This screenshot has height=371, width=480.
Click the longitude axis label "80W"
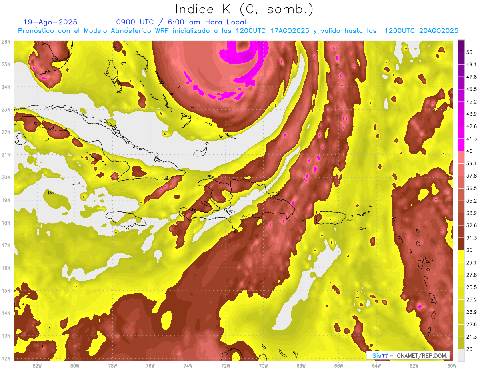coord(75,366)
